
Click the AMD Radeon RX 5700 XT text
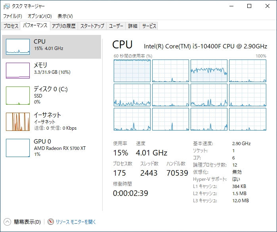(x=60, y=148)
